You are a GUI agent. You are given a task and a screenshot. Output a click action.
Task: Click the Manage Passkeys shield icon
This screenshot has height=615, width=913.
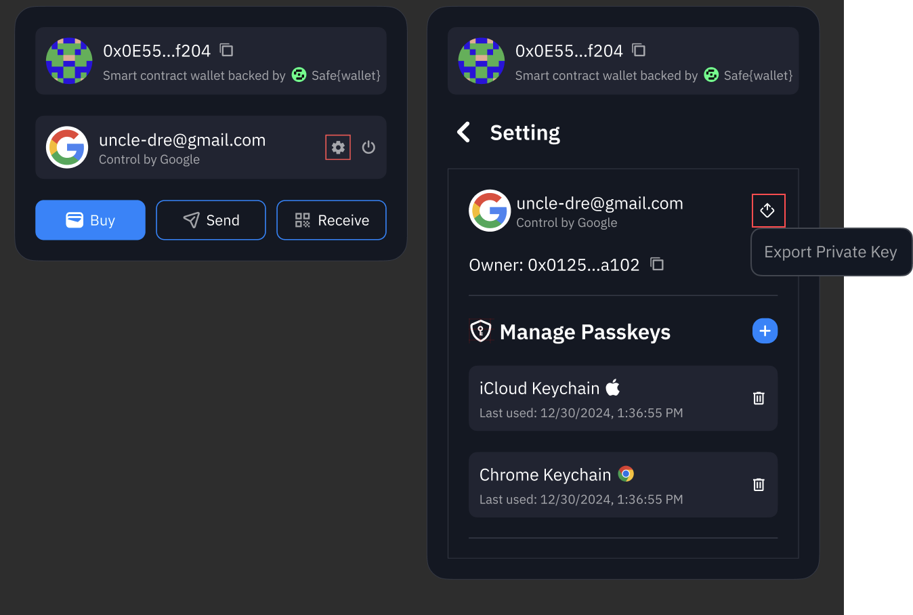coord(481,331)
